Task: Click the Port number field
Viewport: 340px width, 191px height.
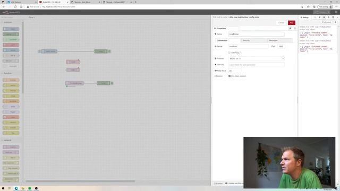Action: tap(281, 46)
